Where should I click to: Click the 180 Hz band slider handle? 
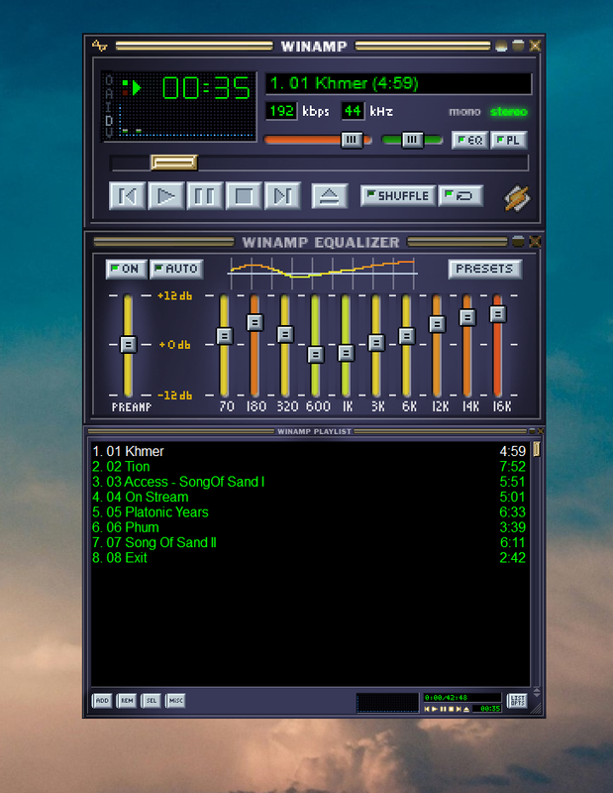point(255,322)
